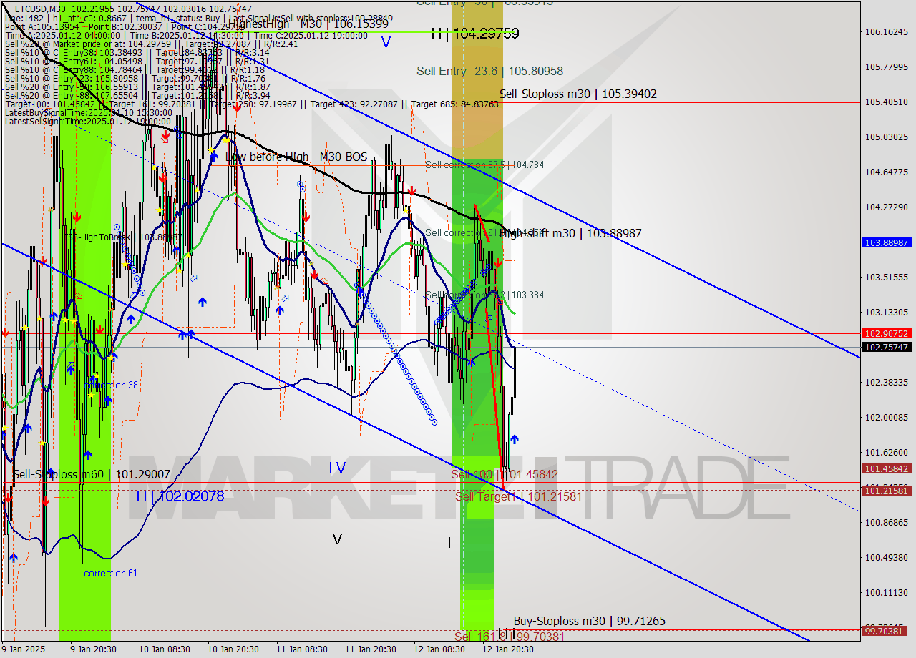Click the Sell 100 | 101.45842 label
The height and width of the screenshot is (658, 916).
tap(505, 474)
